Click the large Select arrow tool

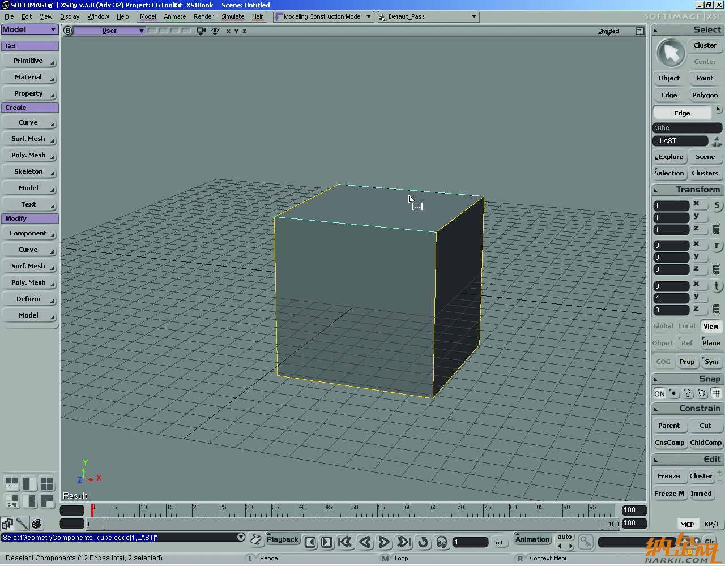[x=671, y=54]
